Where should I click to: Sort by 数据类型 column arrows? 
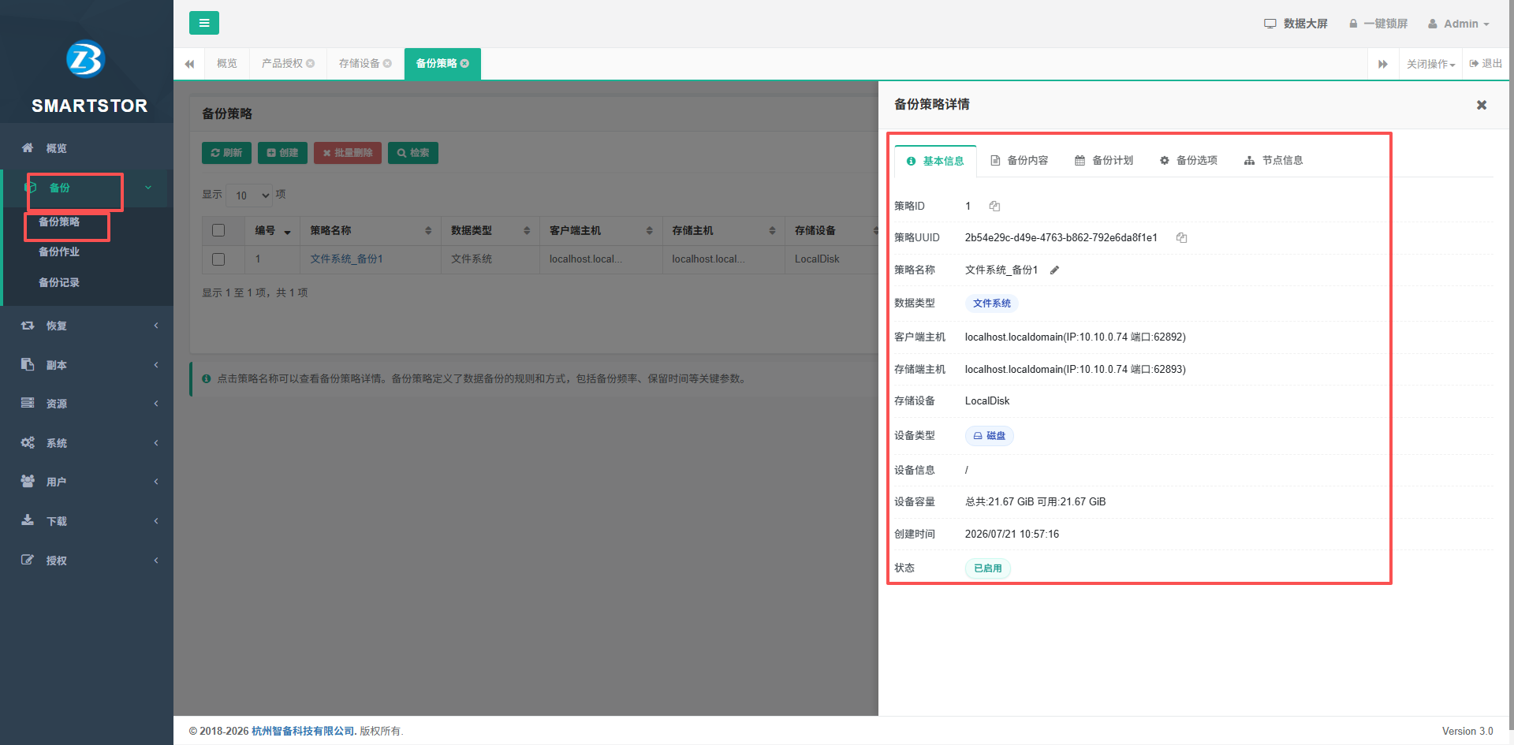(x=527, y=230)
